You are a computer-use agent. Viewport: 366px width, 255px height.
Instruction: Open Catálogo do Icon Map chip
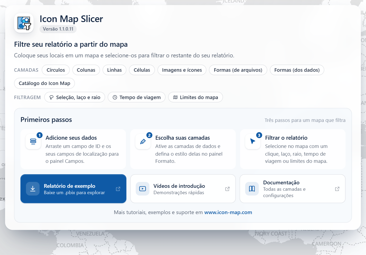click(44, 83)
